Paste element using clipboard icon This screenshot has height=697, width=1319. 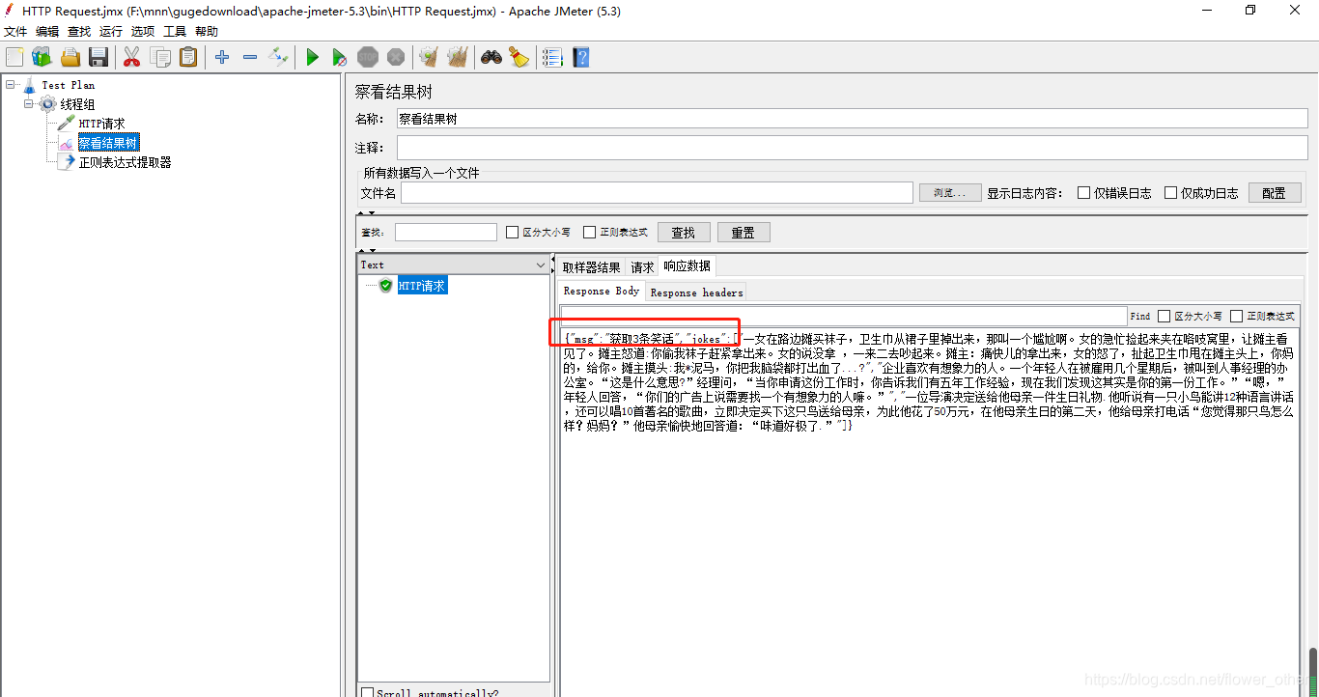pos(188,57)
